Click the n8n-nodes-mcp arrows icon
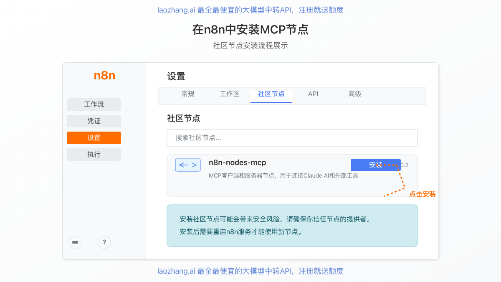Screen dimensions: 501x282 tap(188, 165)
